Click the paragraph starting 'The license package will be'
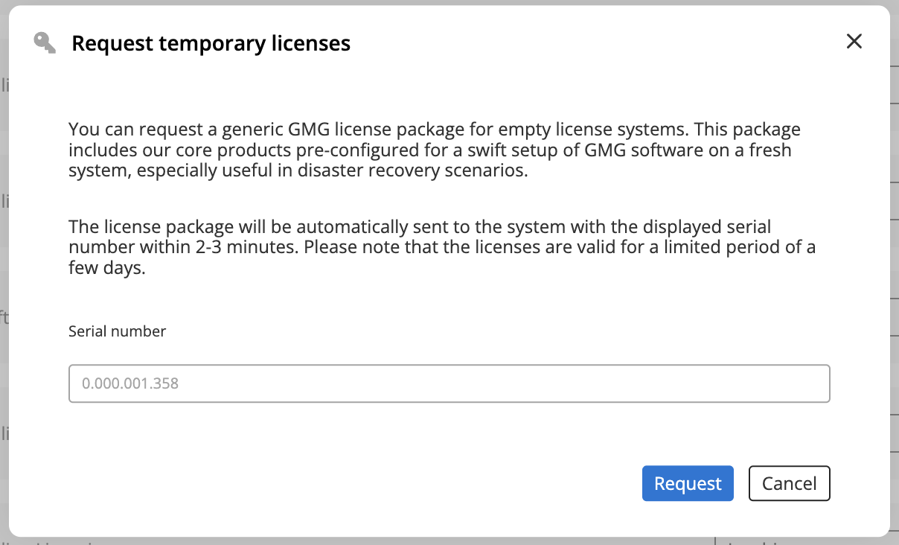 click(x=442, y=247)
